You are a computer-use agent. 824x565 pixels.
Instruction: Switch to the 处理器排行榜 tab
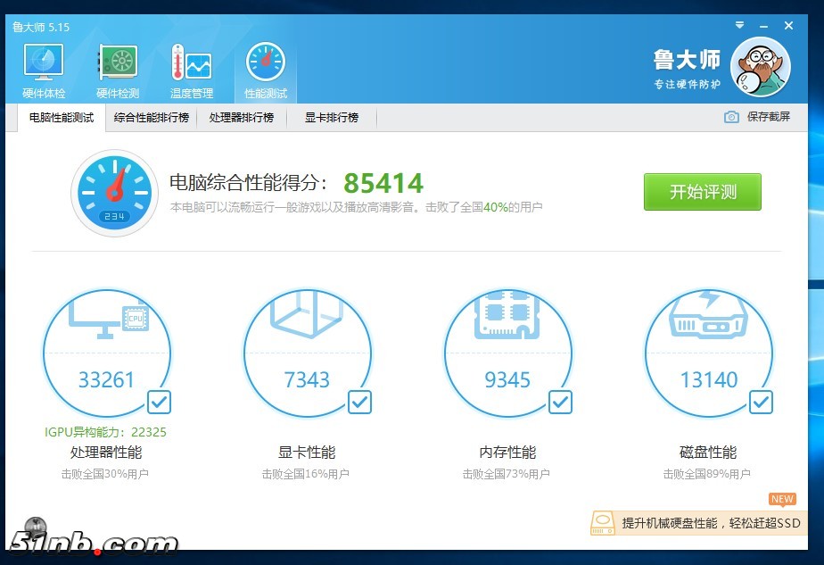coord(241,118)
